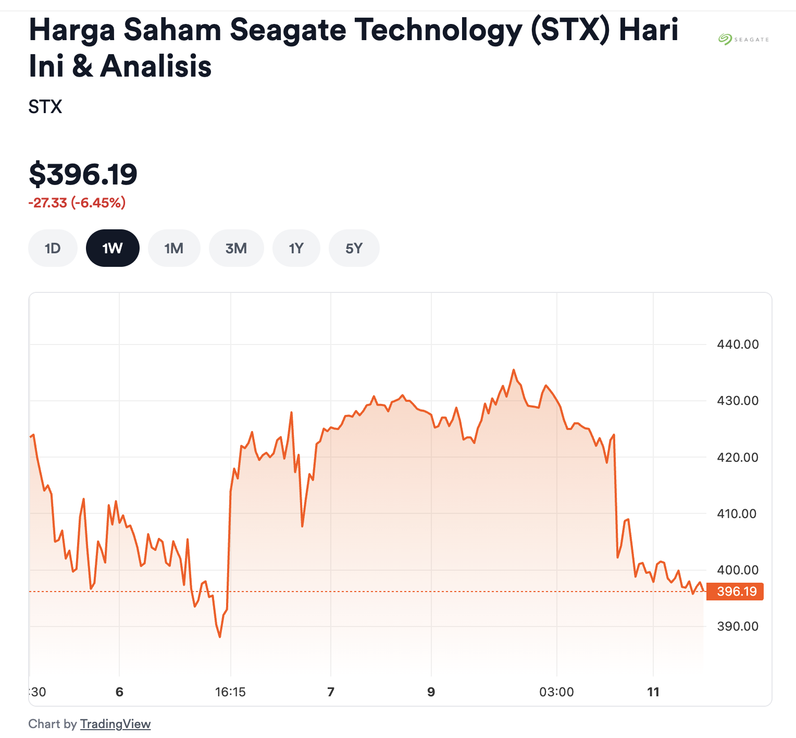Show the 1M chart period
Viewport: 796px width, 738px height.
pyautogui.click(x=174, y=249)
